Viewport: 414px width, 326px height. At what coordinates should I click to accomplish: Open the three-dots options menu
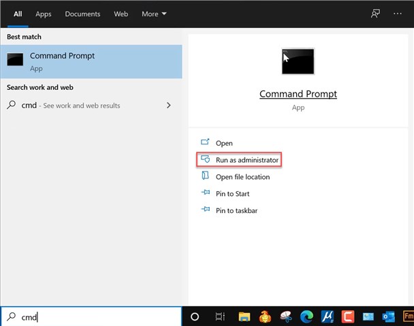point(398,14)
